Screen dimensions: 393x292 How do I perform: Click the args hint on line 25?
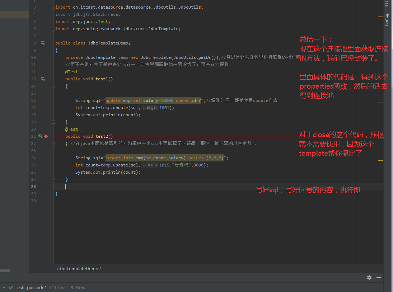click(150, 165)
